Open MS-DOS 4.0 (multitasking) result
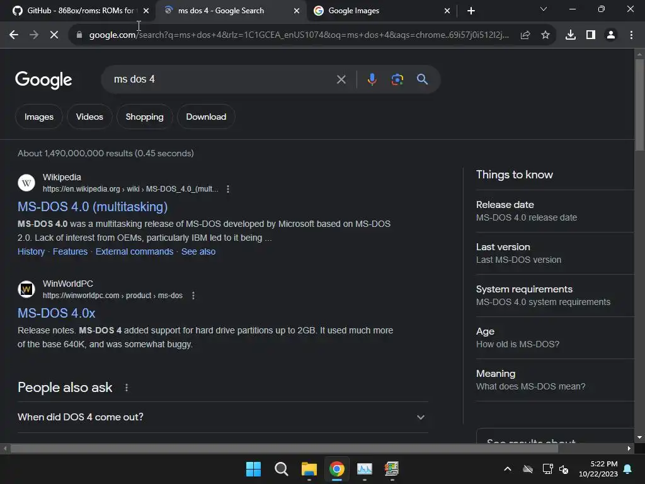Screen dimensions: 645x484 [x=93, y=207]
